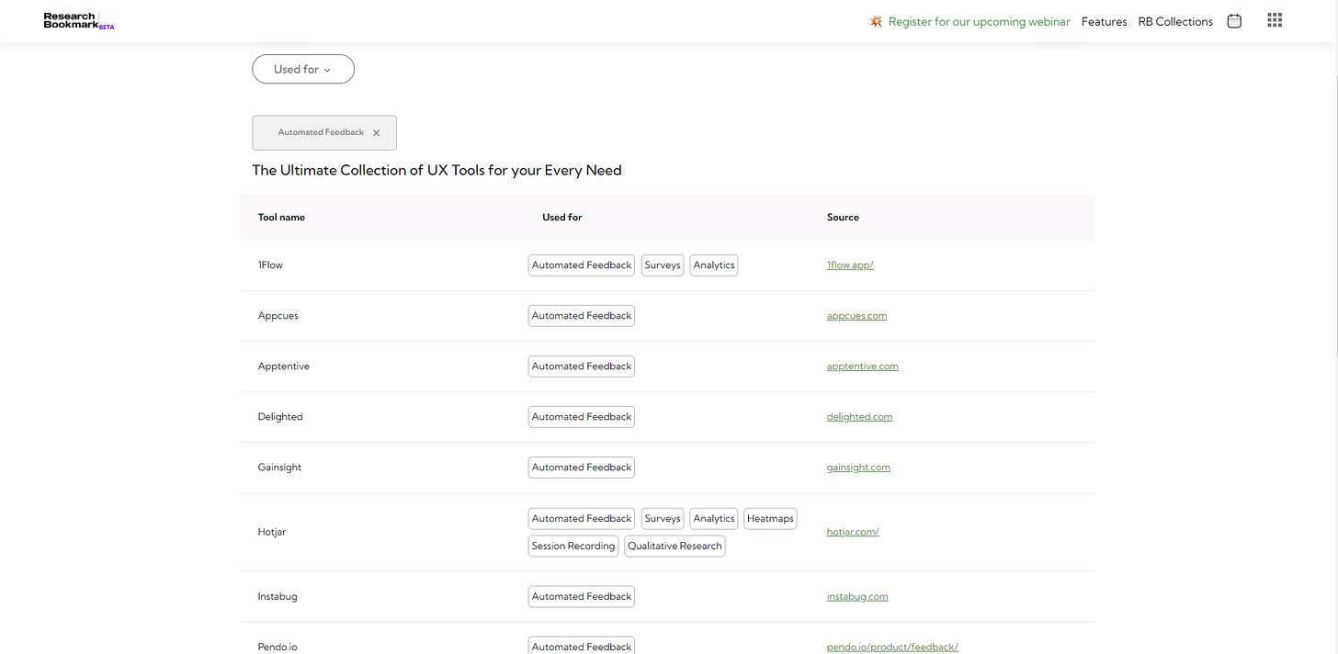Open RB Collections menu item
The width and height of the screenshot is (1338, 654).
[1175, 21]
